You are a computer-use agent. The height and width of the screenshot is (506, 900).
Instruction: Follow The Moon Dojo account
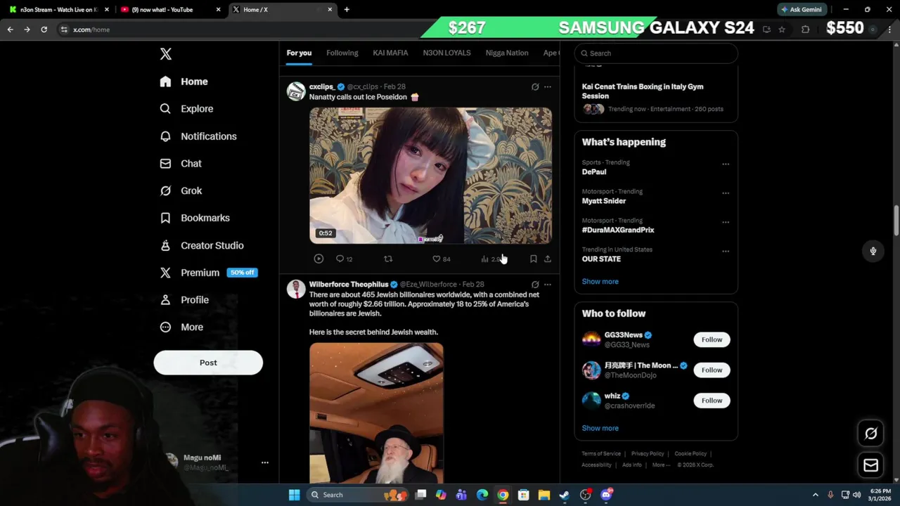(x=712, y=370)
